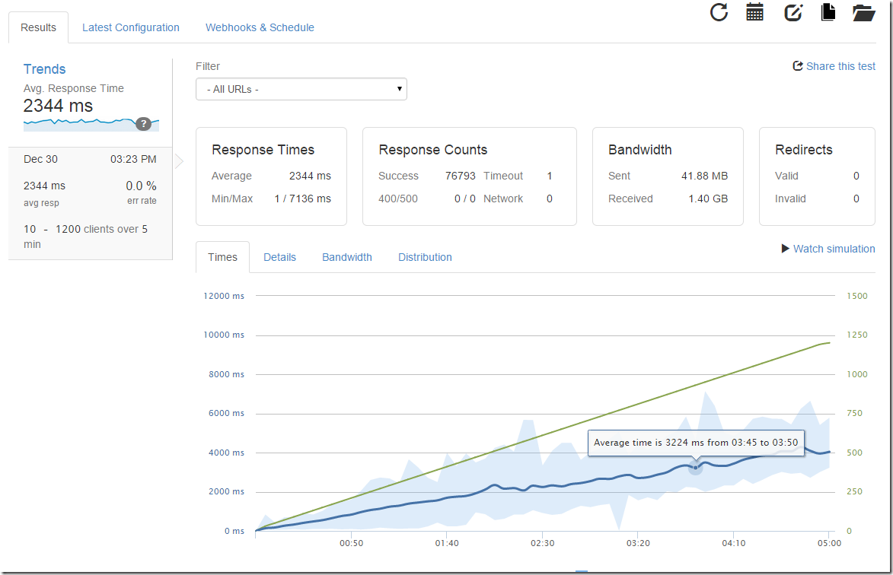
Task: Select the Times chart tab
Action: click(x=223, y=257)
